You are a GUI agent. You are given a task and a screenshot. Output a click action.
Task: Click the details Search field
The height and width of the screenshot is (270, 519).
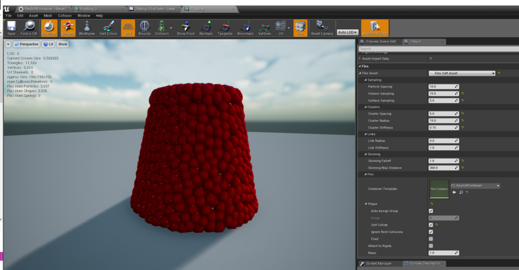point(439,49)
